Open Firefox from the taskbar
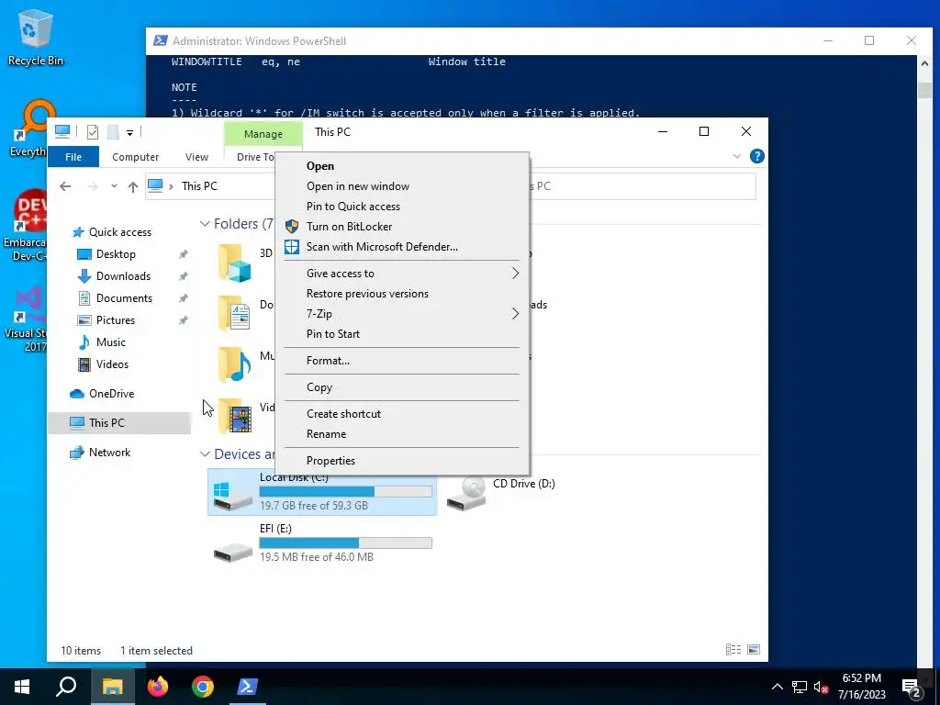This screenshot has width=940, height=705. (x=158, y=687)
